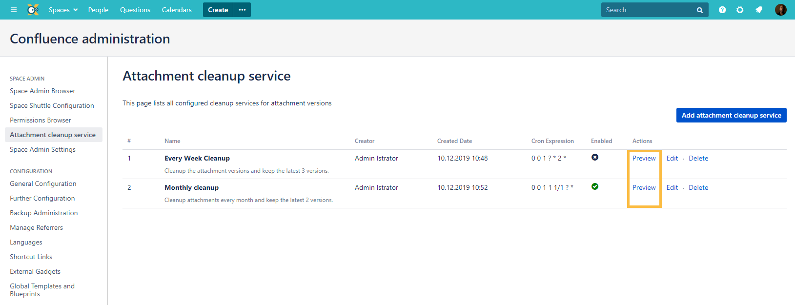The height and width of the screenshot is (305, 795).
Task: Open the hamburger sidebar menu icon
Action: coord(14,10)
